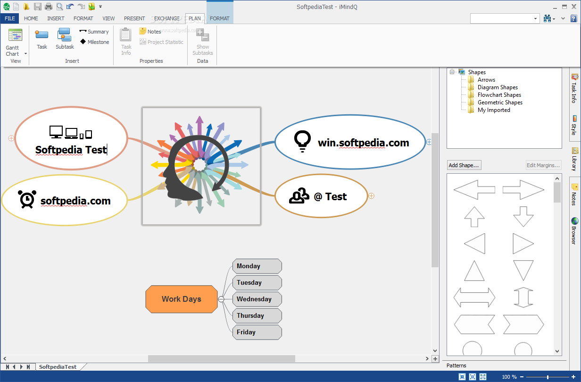Insert a Subtask
This screenshot has height=382, width=581.
[65, 39]
